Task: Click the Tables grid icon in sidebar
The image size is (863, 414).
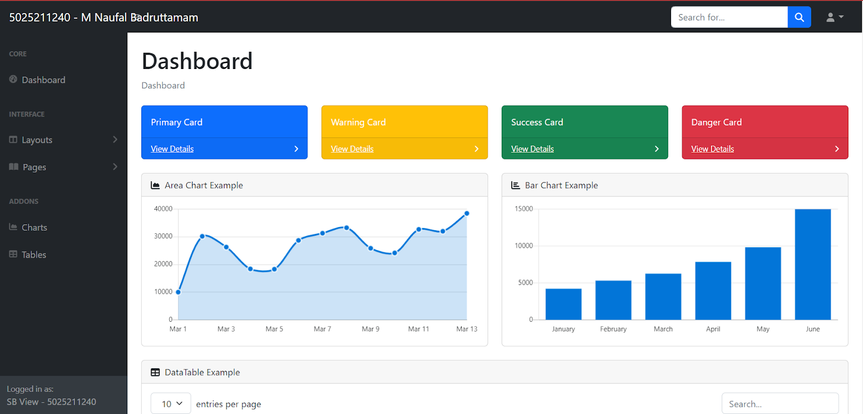Action: [13, 254]
